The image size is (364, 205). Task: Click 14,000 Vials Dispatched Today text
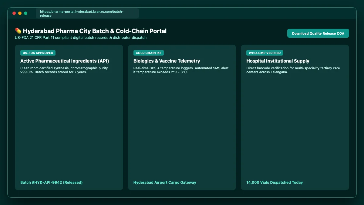[x=275, y=183]
